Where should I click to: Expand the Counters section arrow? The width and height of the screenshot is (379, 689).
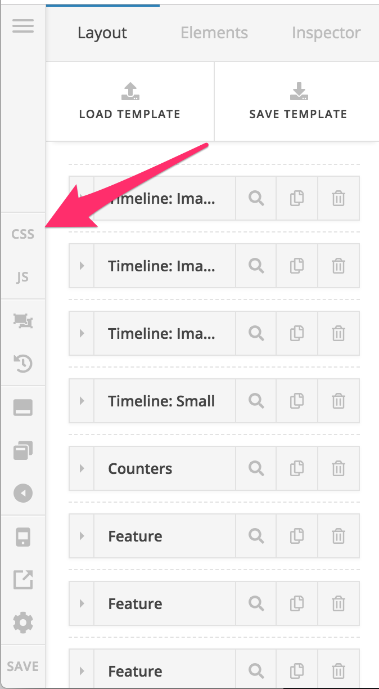[x=82, y=468]
